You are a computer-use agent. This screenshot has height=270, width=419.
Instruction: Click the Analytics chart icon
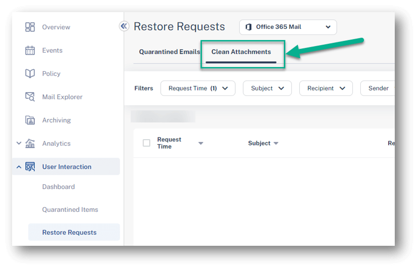click(x=30, y=143)
